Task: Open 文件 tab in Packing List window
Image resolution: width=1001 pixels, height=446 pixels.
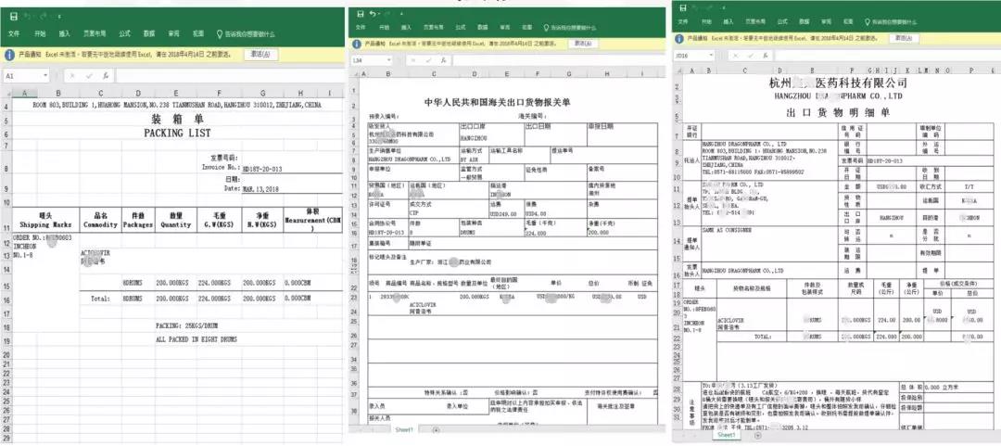Action: [x=13, y=34]
